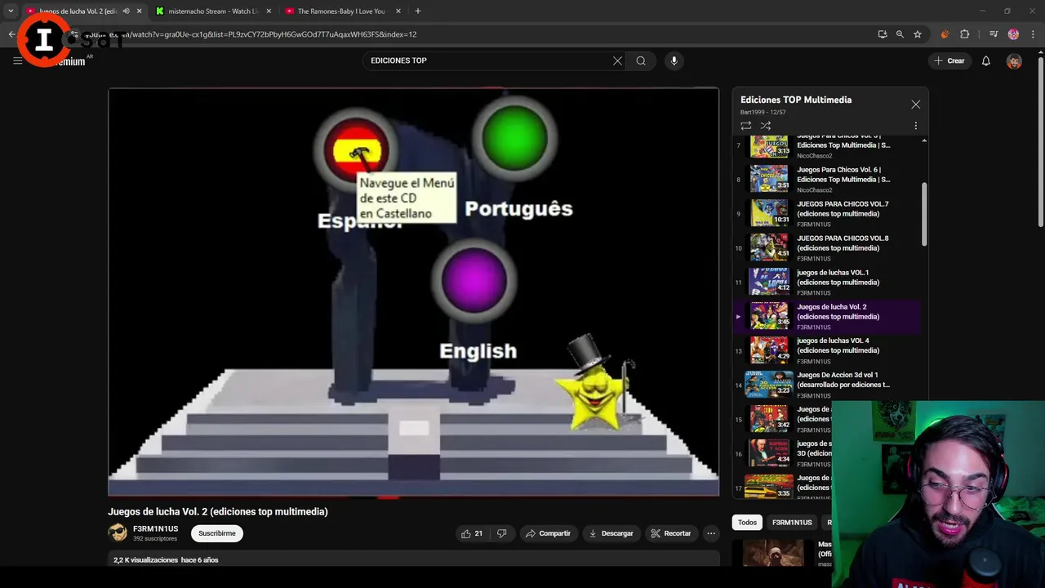The width and height of the screenshot is (1045, 588).
Task: Click the search magnifier button
Action: click(641, 60)
